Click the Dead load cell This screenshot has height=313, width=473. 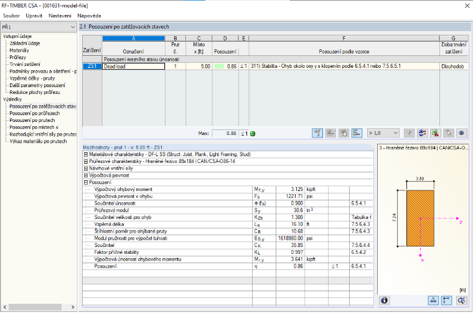(x=134, y=67)
